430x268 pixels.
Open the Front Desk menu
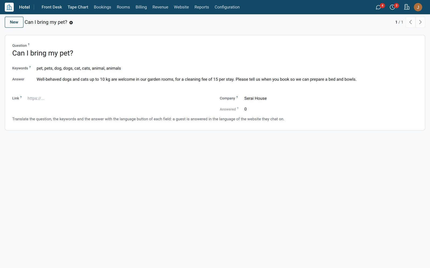(x=52, y=7)
